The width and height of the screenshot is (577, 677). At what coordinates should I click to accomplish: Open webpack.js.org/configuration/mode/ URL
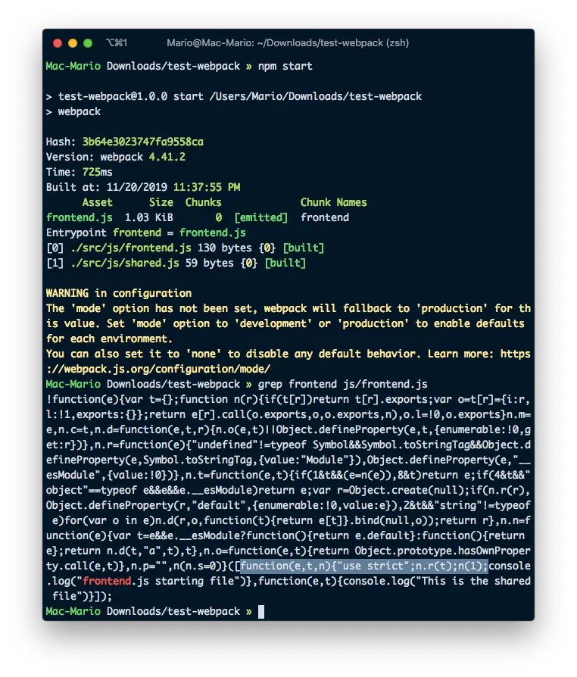(x=158, y=369)
